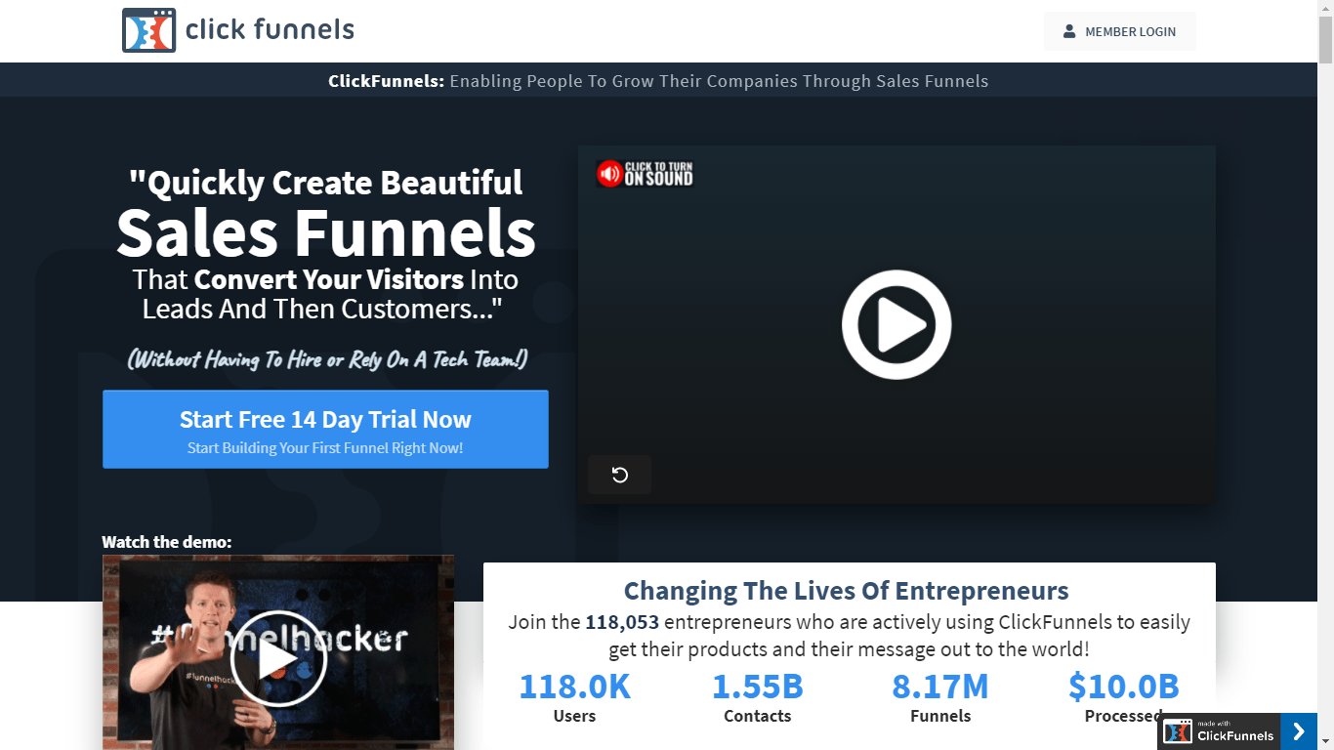Screen dimensions: 1334x750
Task: Turn on sound for the video
Action: coord(645,173)
